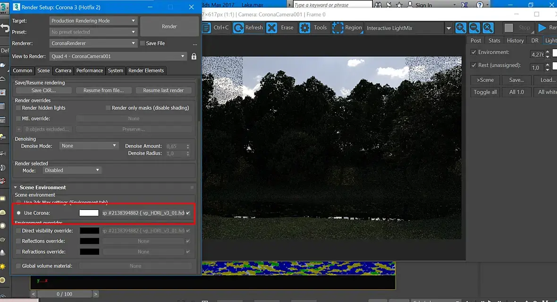Click the binoculars search icon in title bar
The image size is (557, 302).
tap(378, 5)
